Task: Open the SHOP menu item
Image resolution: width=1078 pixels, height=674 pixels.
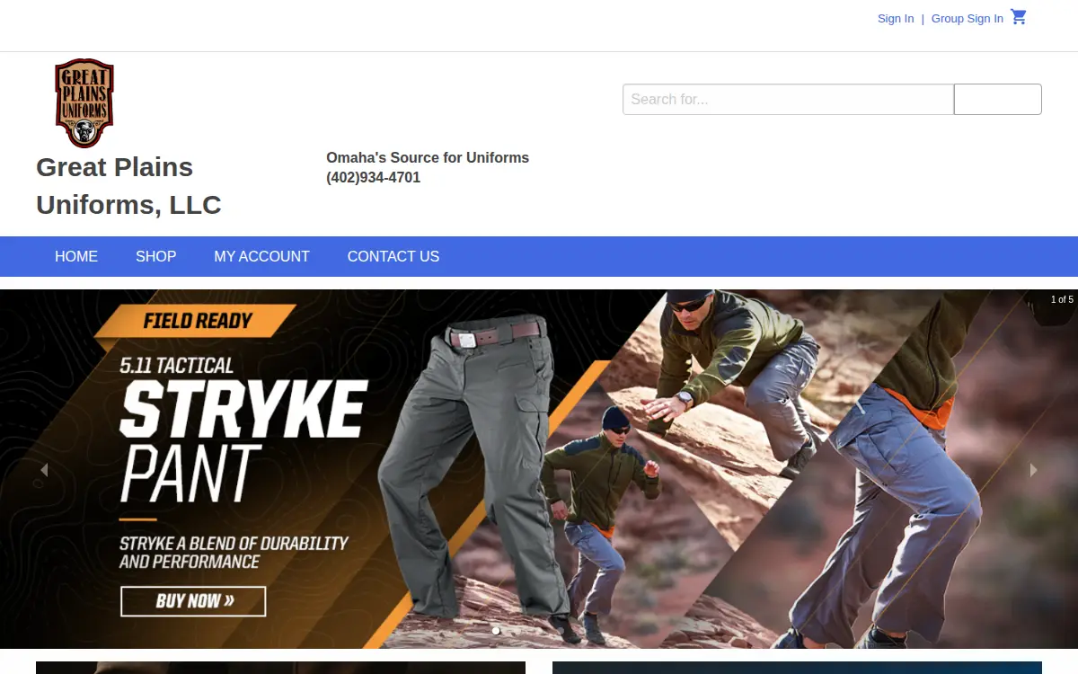Action: (156, 256)
